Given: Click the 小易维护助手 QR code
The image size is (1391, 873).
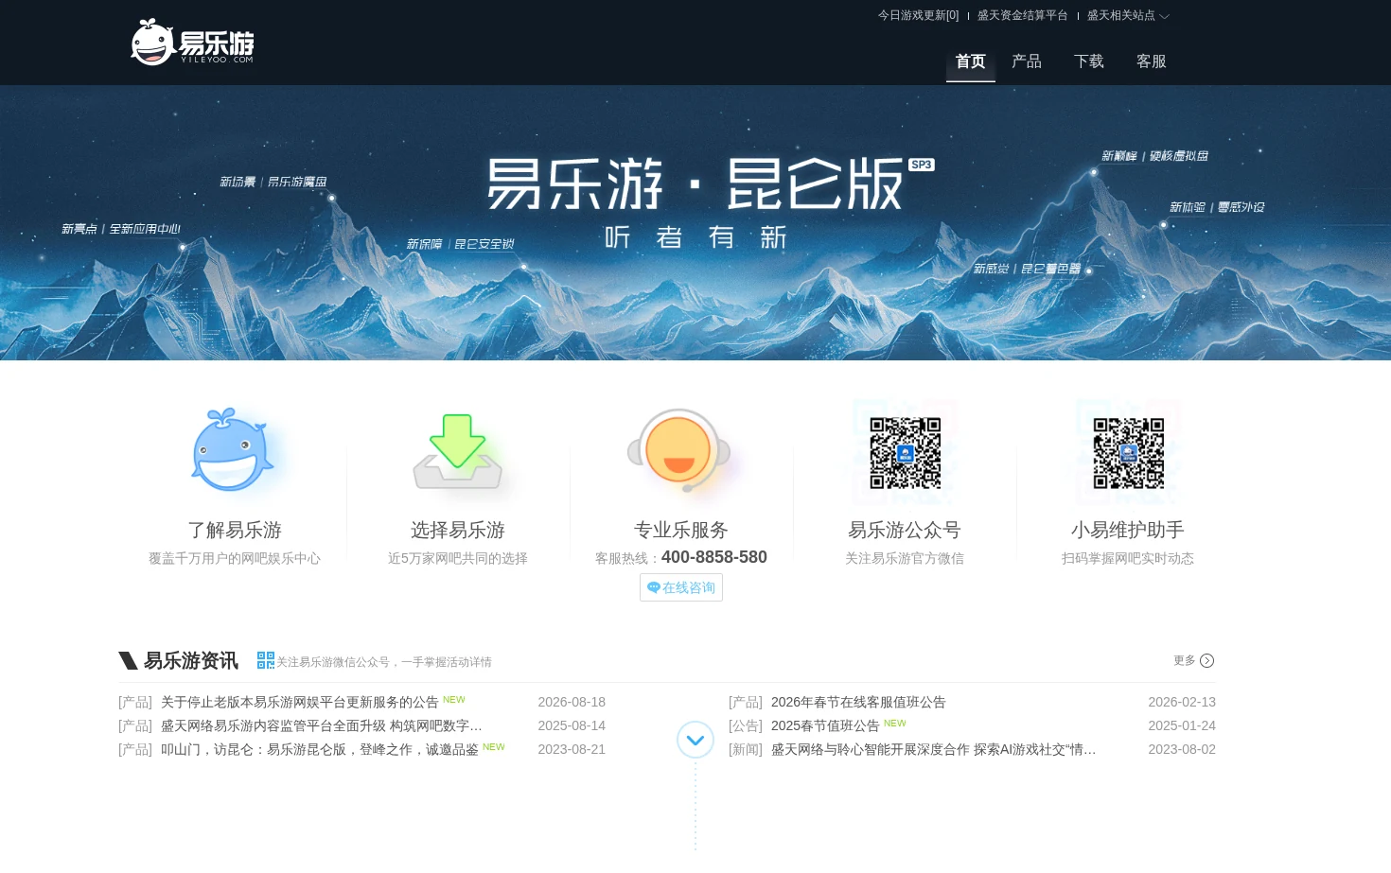Looking at the screenshot, I should pos(1128,452).
